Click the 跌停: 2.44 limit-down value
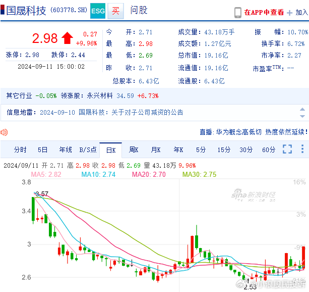 (68, 55)
